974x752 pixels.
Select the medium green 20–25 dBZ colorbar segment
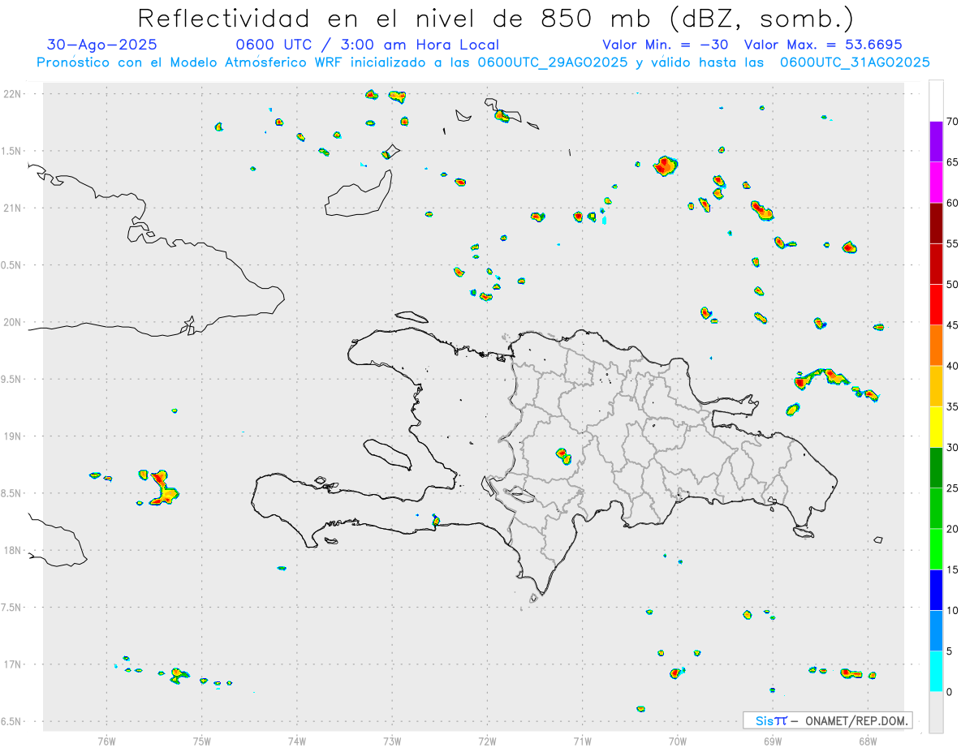pos(936,509)
